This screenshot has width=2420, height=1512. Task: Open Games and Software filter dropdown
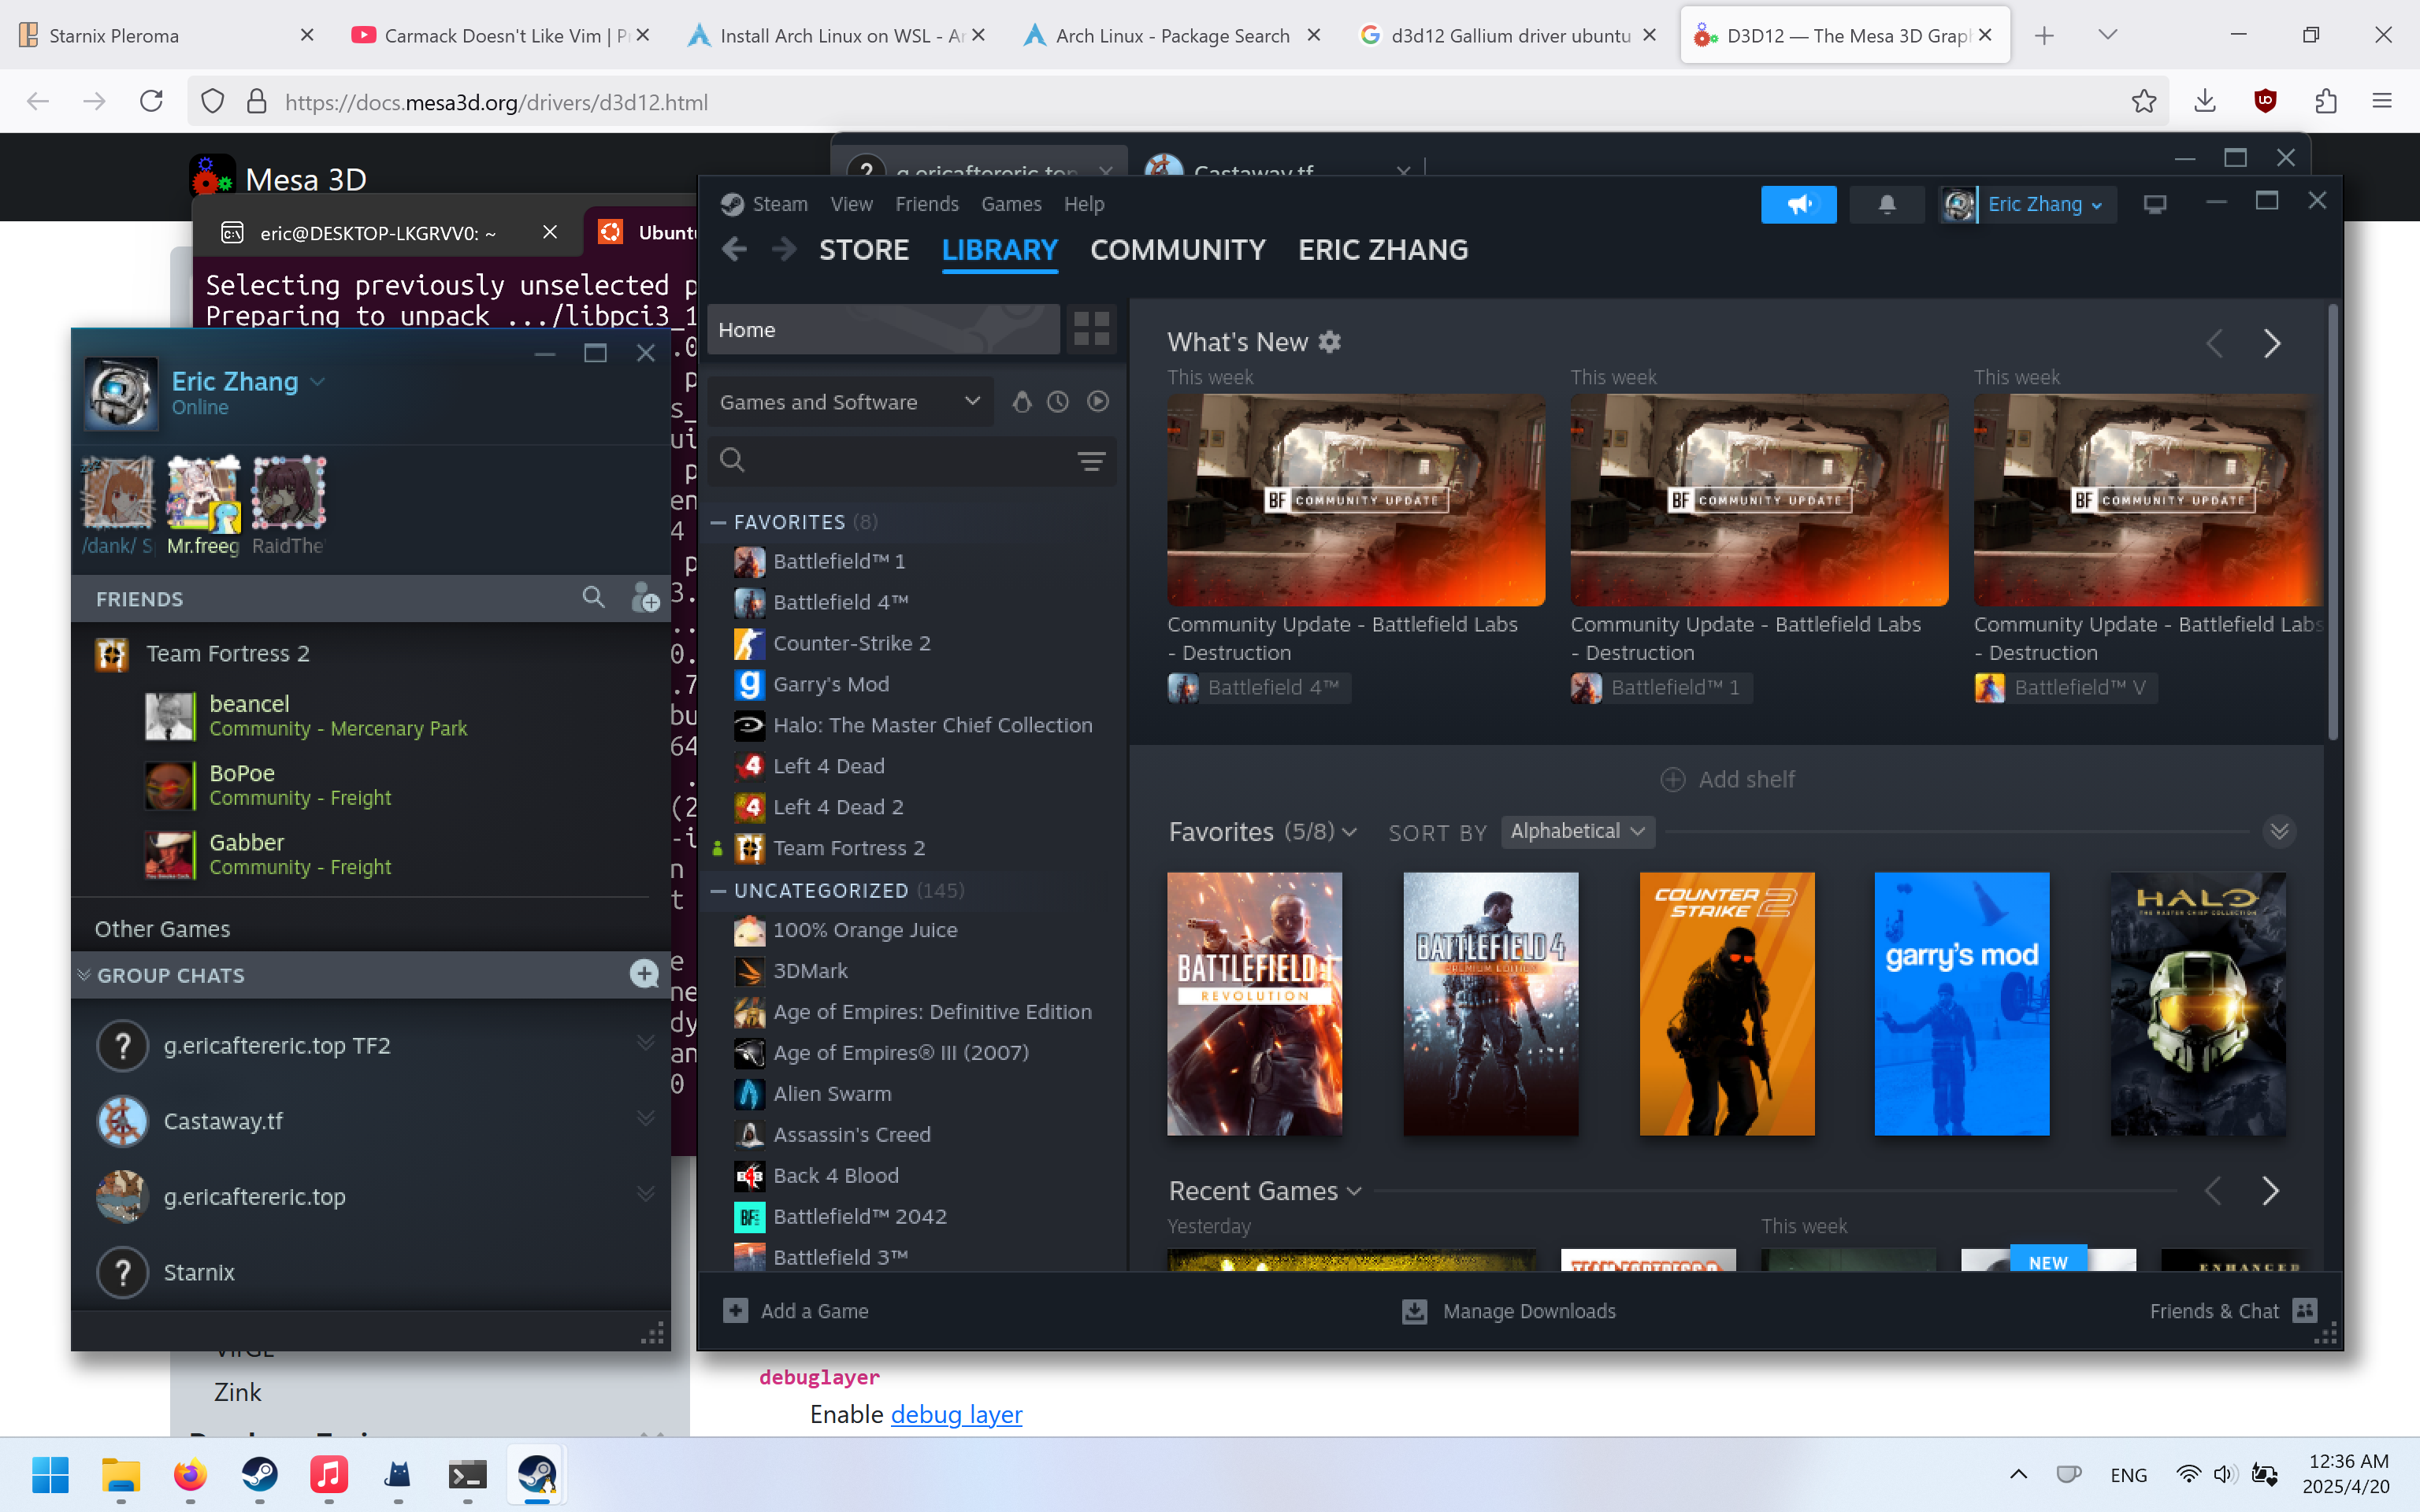[850, 402]
